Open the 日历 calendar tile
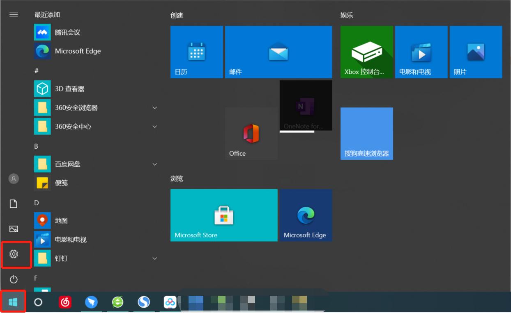 [197, 52]
